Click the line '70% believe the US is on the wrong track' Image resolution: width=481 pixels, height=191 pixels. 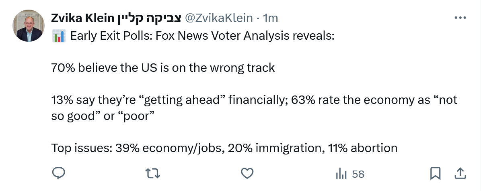pos(163,67)
